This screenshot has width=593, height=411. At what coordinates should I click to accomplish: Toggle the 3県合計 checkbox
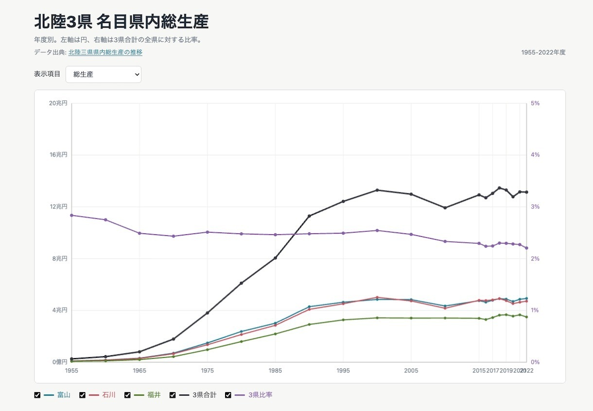173,395
